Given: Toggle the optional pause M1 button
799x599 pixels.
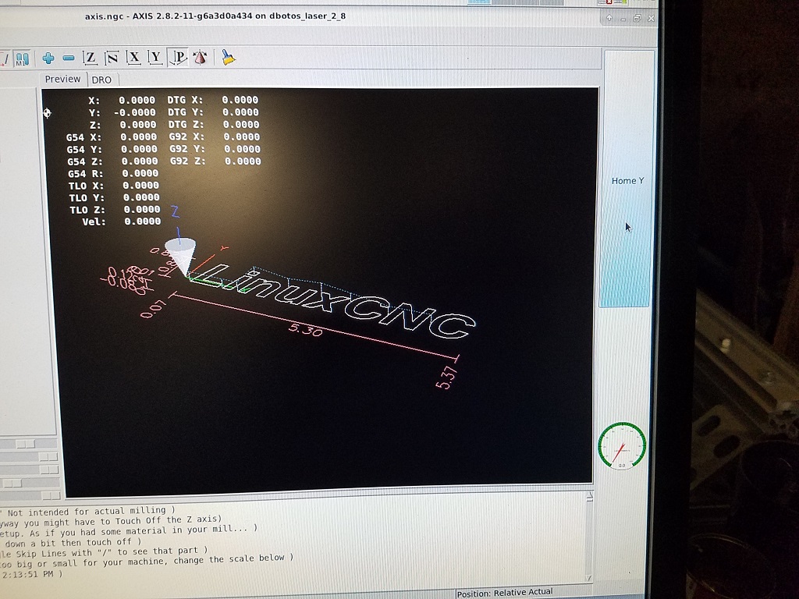Looking at the screenshot, I should point(22,58).
